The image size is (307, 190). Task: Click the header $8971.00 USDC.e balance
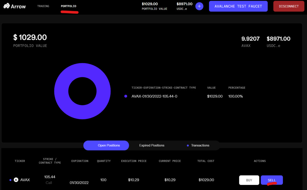[184, 4]
